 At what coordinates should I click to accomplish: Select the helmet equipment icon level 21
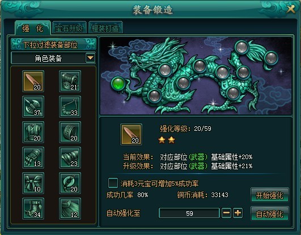point(70,81)
